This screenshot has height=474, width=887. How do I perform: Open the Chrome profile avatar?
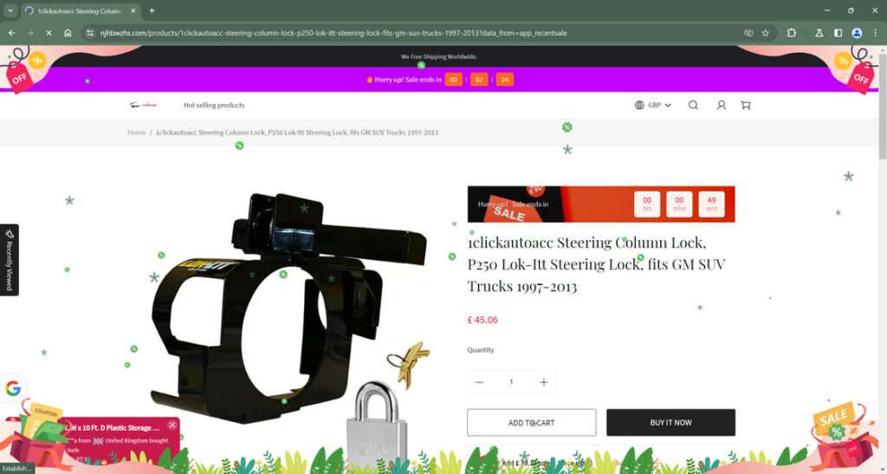click(857, 33)
